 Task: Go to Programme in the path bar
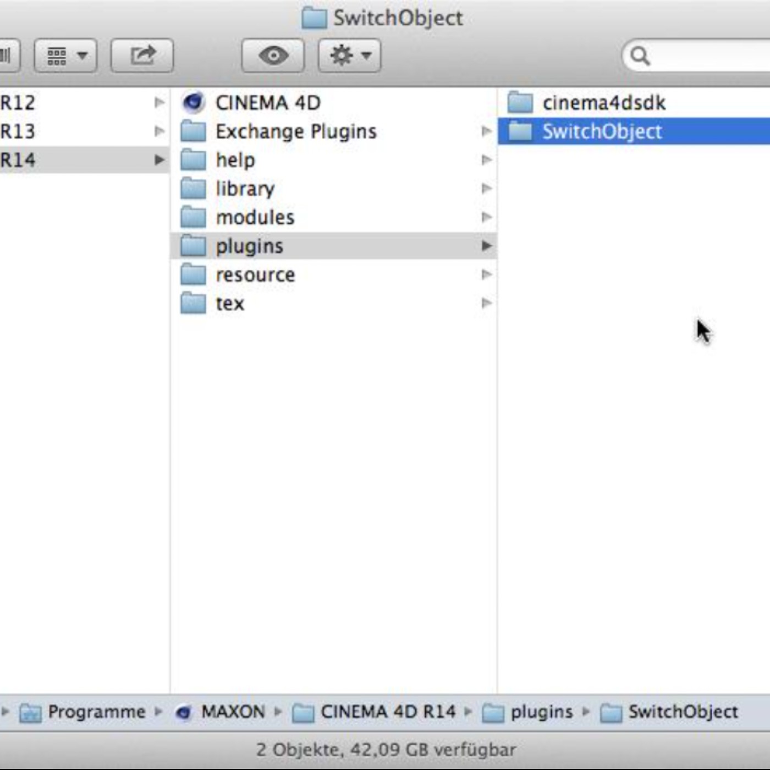point(97,712)
